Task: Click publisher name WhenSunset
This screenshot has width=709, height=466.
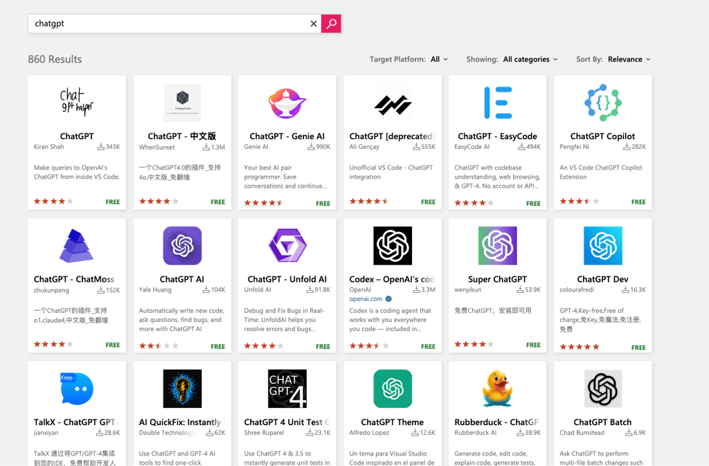Action: (157, 147)
